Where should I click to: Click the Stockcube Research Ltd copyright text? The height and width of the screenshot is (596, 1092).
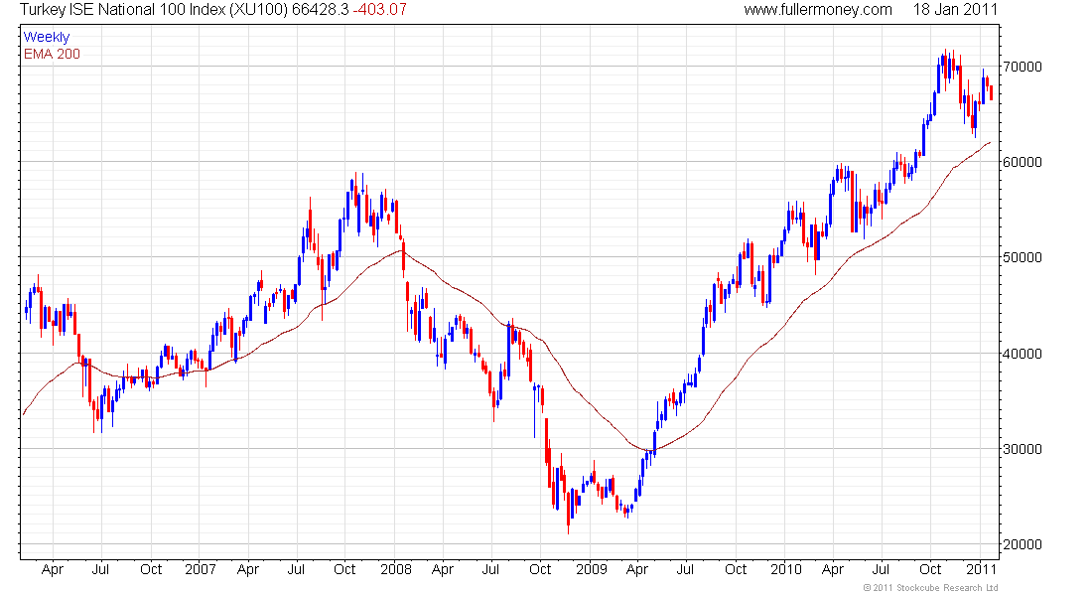click(930, 588)
